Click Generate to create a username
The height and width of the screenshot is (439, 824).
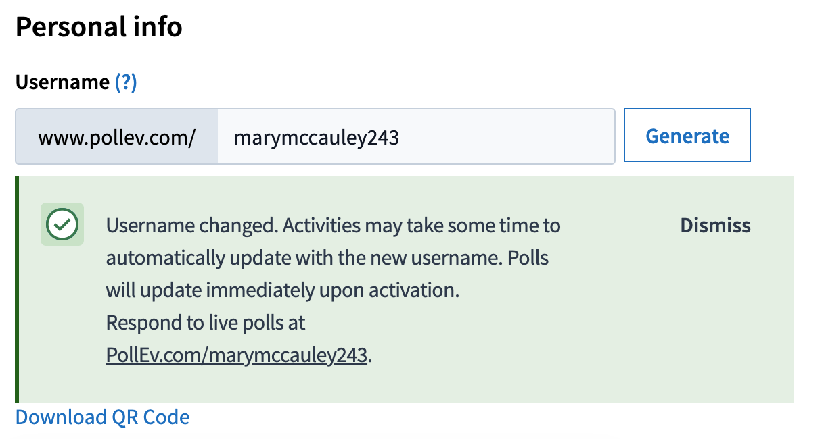687,136
